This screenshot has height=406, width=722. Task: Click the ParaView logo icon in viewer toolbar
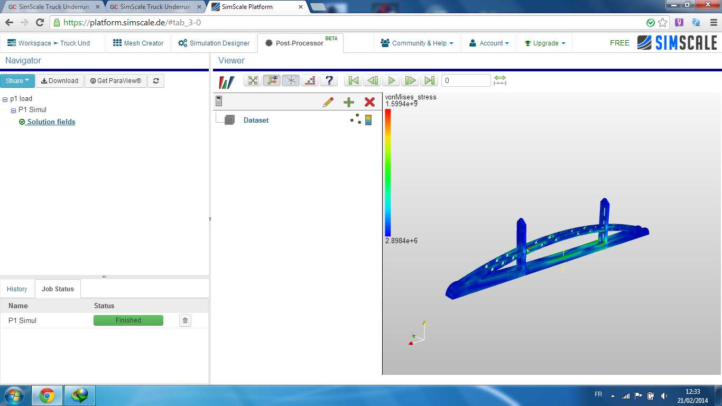(227, 81)
